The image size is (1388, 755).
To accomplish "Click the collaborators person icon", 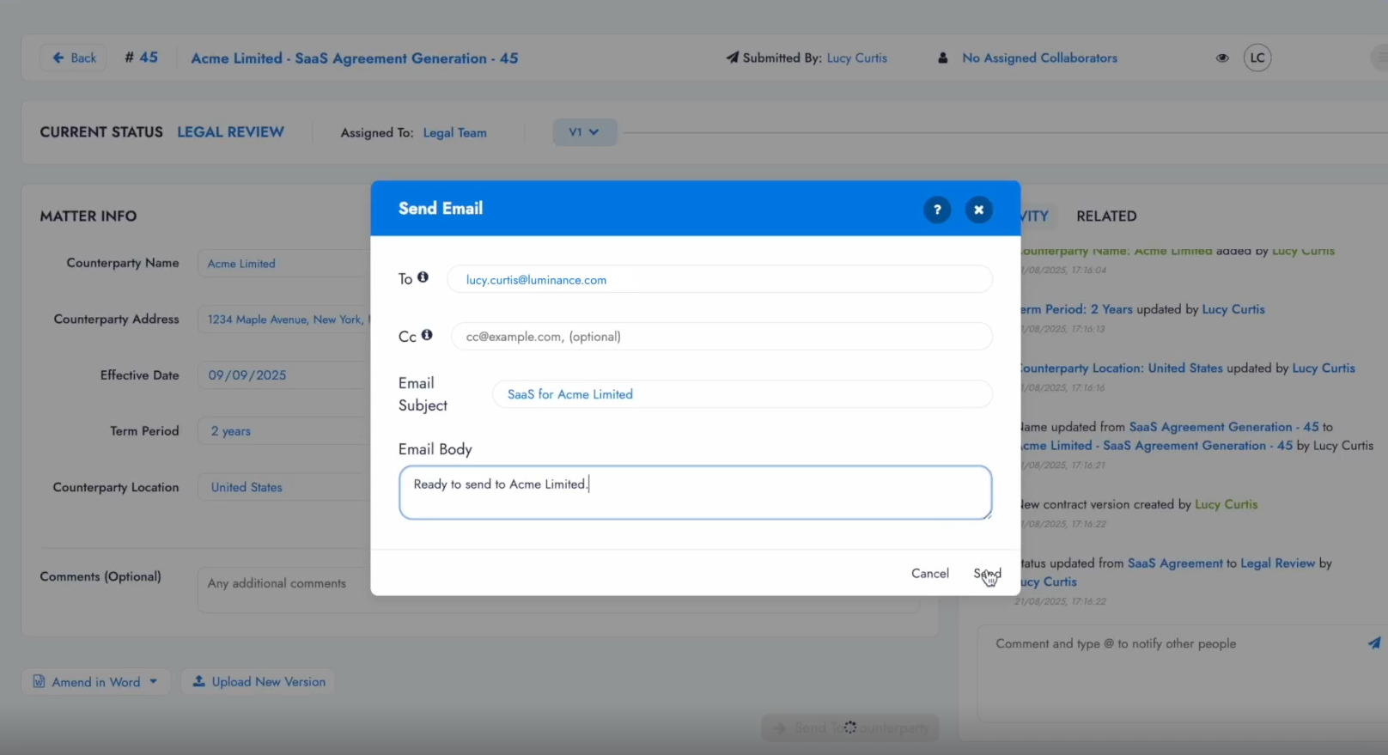I will (943, 58).
